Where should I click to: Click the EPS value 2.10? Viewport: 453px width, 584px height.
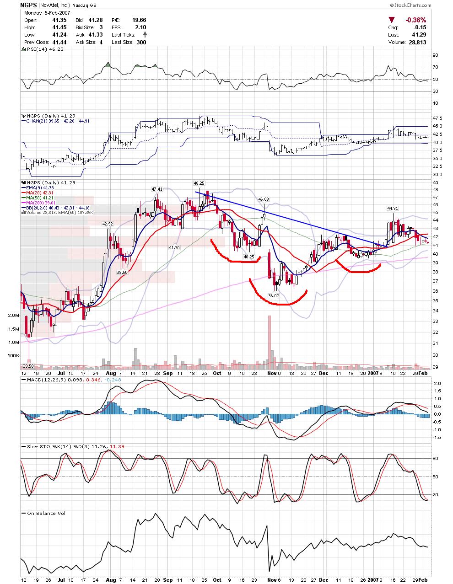tap(141, 27)
